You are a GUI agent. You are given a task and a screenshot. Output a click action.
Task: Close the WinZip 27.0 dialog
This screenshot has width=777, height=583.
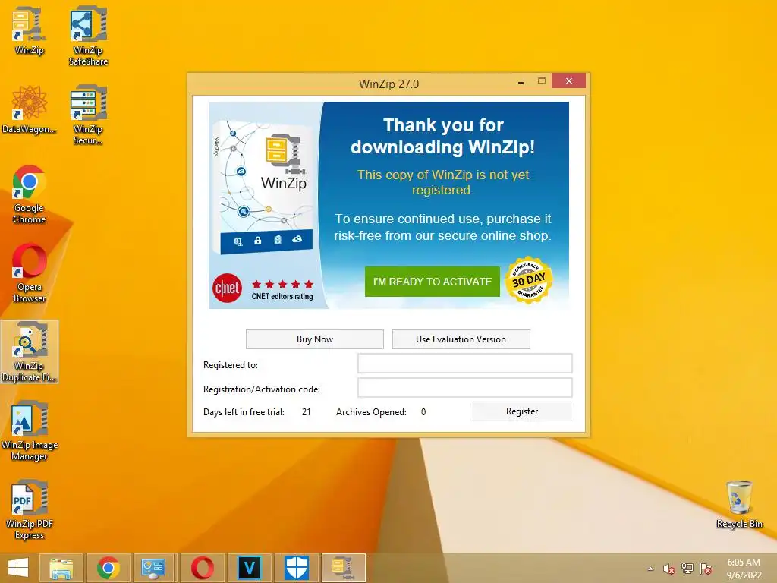(x=569, y=80)
